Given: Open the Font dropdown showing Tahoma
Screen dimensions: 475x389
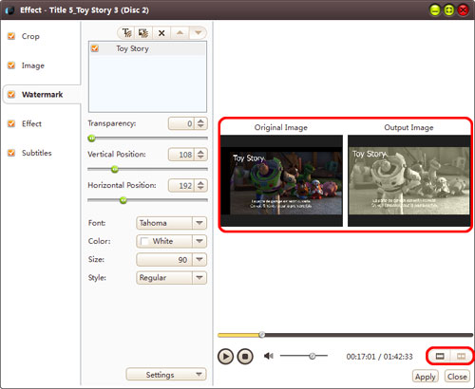Looking at the screenshot, I should tap(171, 223).
